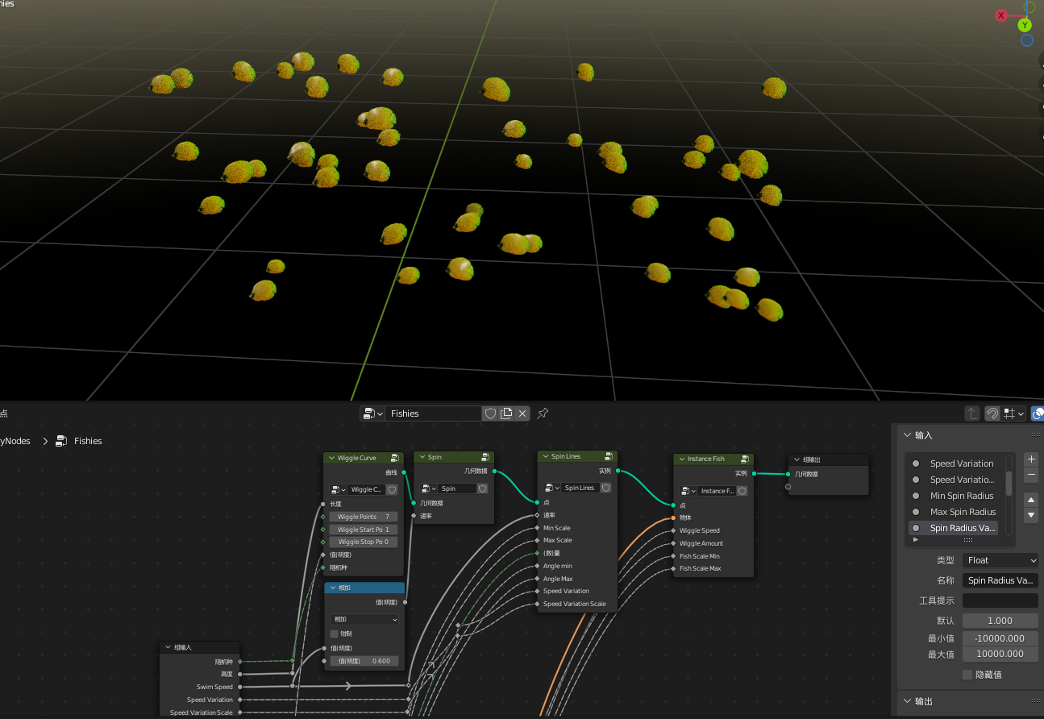
Task: Click the 工具提示 tooltip field
Action: point(1000,601)
